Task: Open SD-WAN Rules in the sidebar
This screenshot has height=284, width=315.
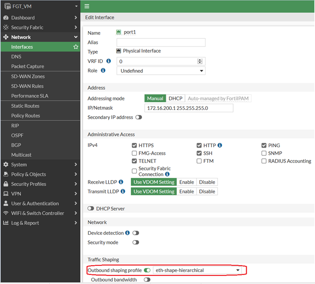Action: pyautogui.click(x=27, y=86)
